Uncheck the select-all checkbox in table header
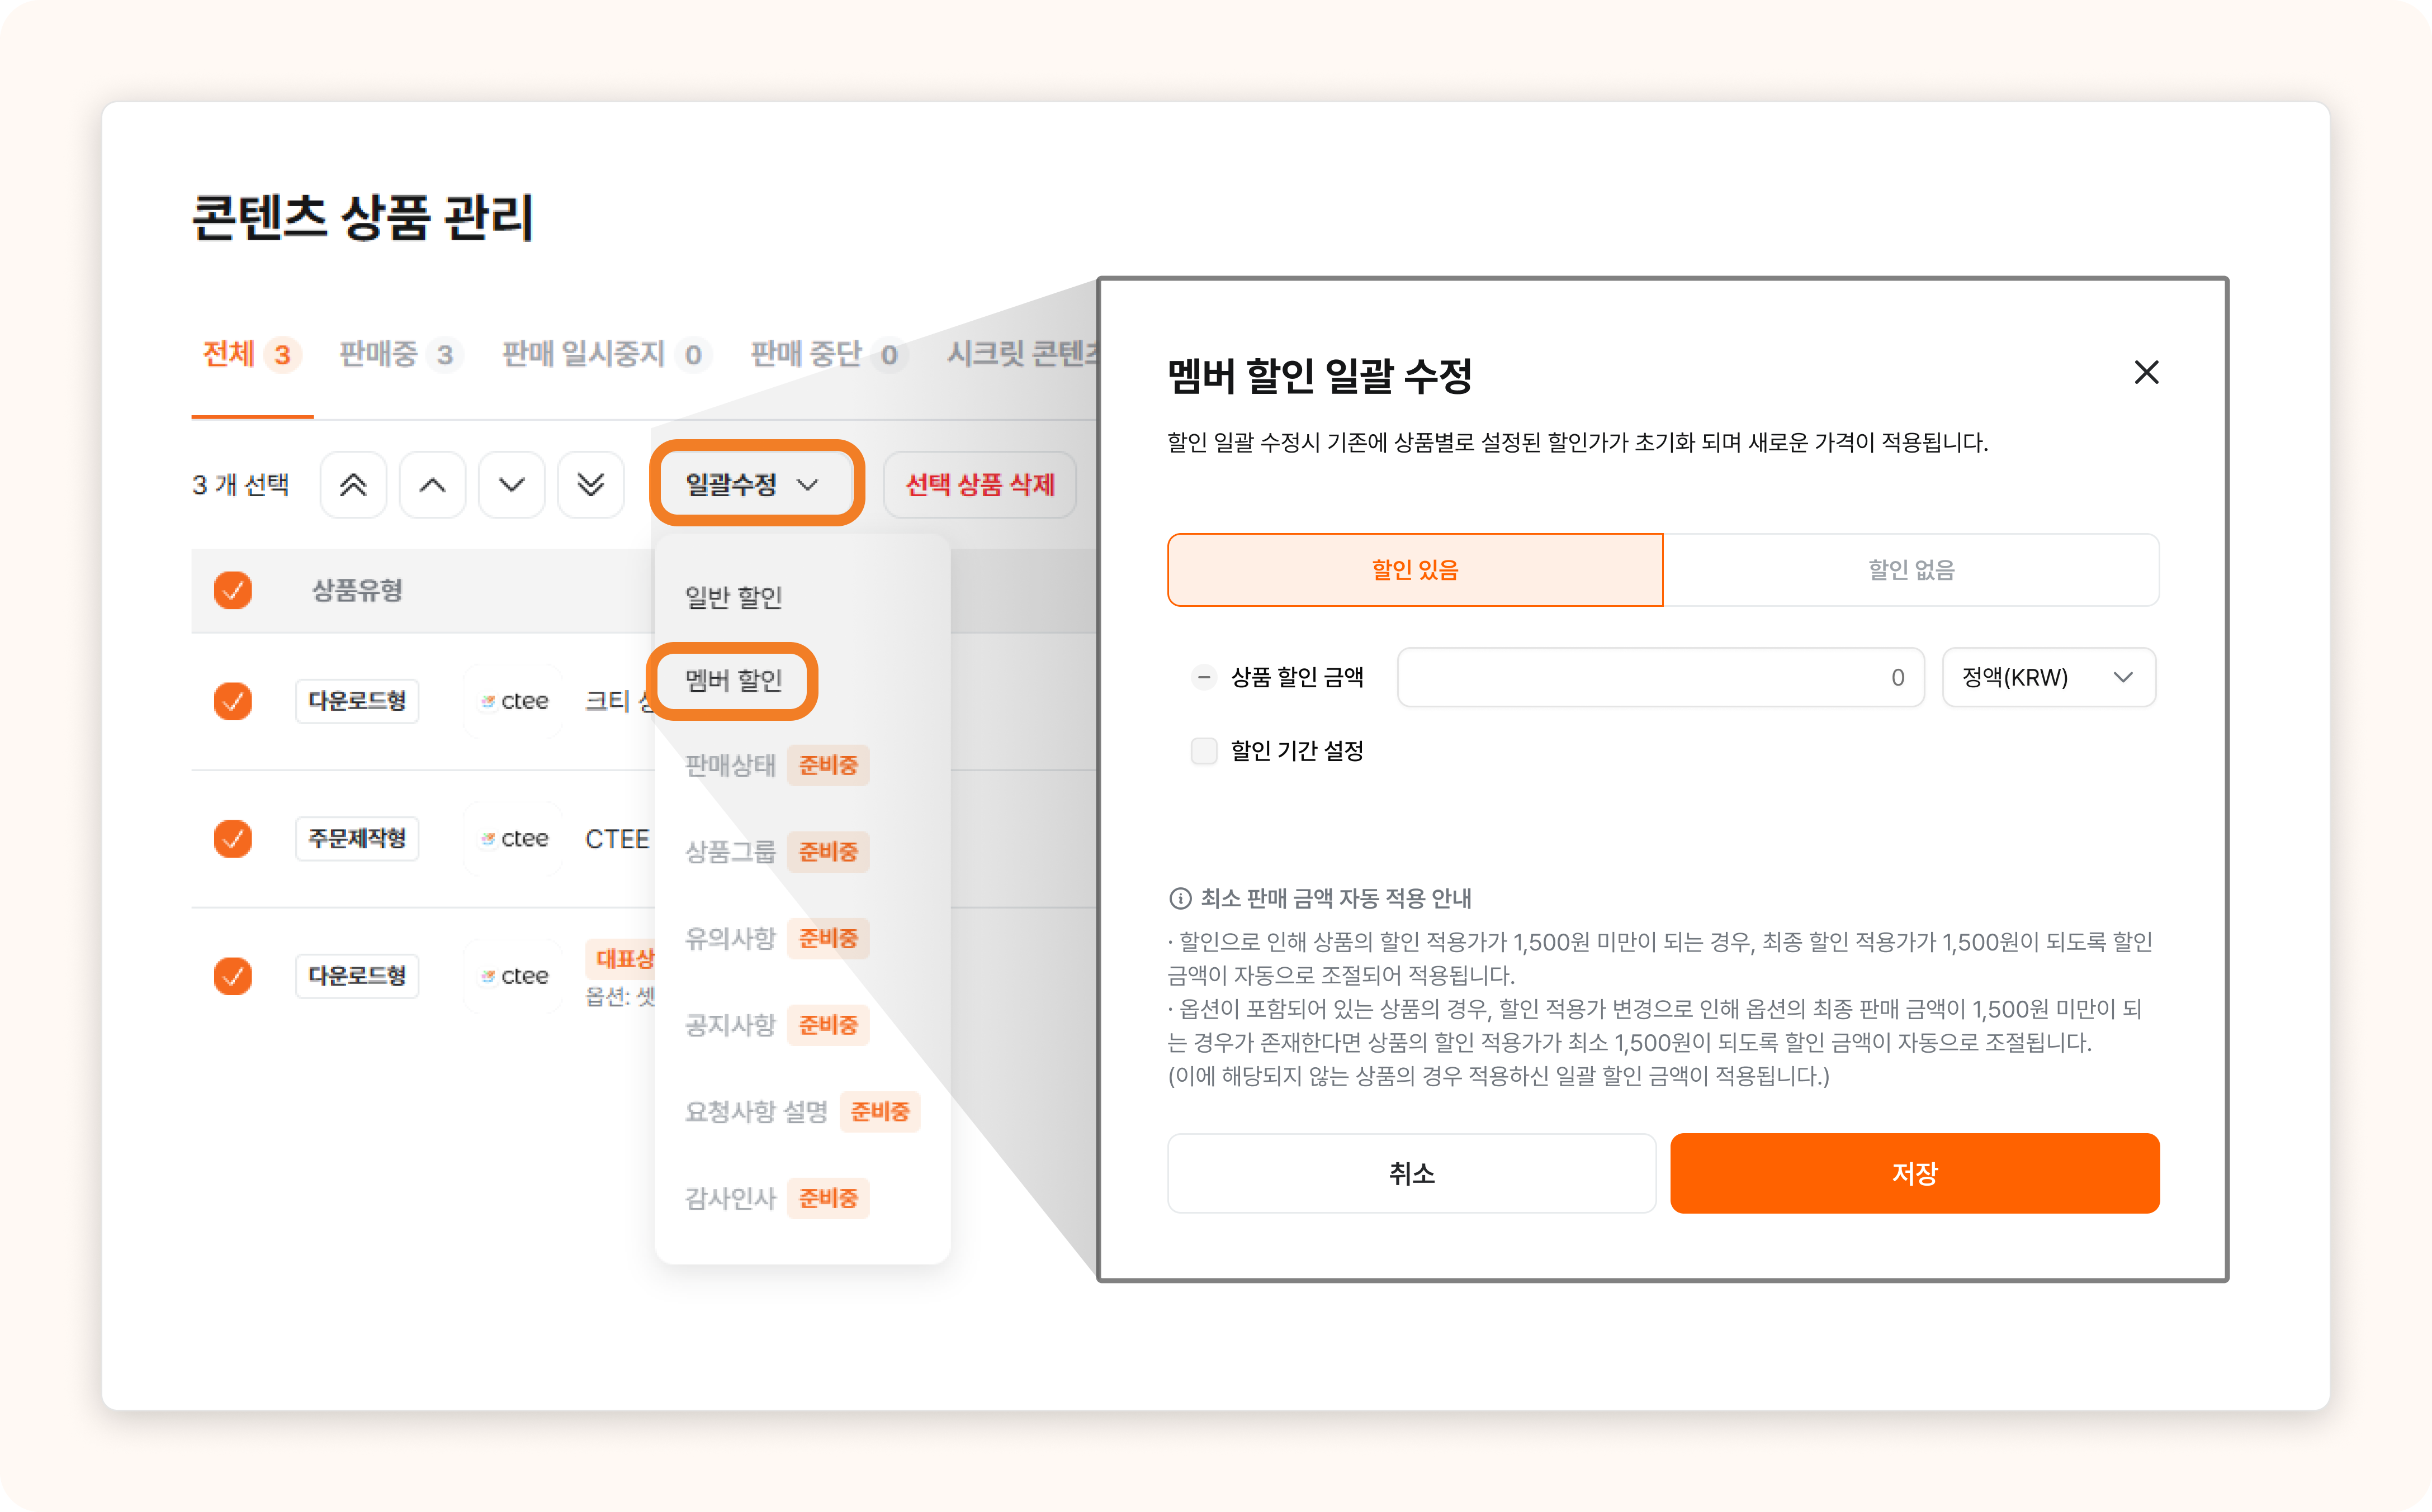 pyautogui.click(x=232, y=590)
